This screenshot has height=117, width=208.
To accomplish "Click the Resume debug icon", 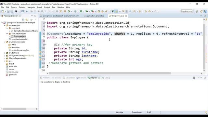I will point(32,11).
